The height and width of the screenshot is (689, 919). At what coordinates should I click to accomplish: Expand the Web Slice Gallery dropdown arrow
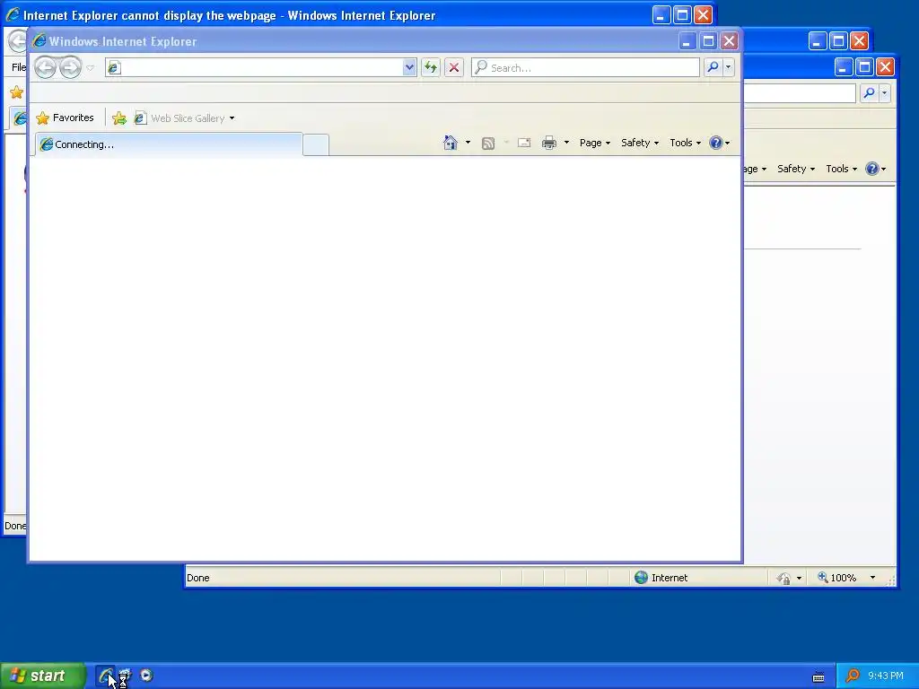(x=232, y=118)
